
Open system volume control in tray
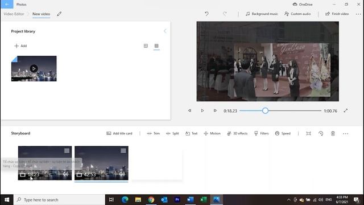[321, 200]
